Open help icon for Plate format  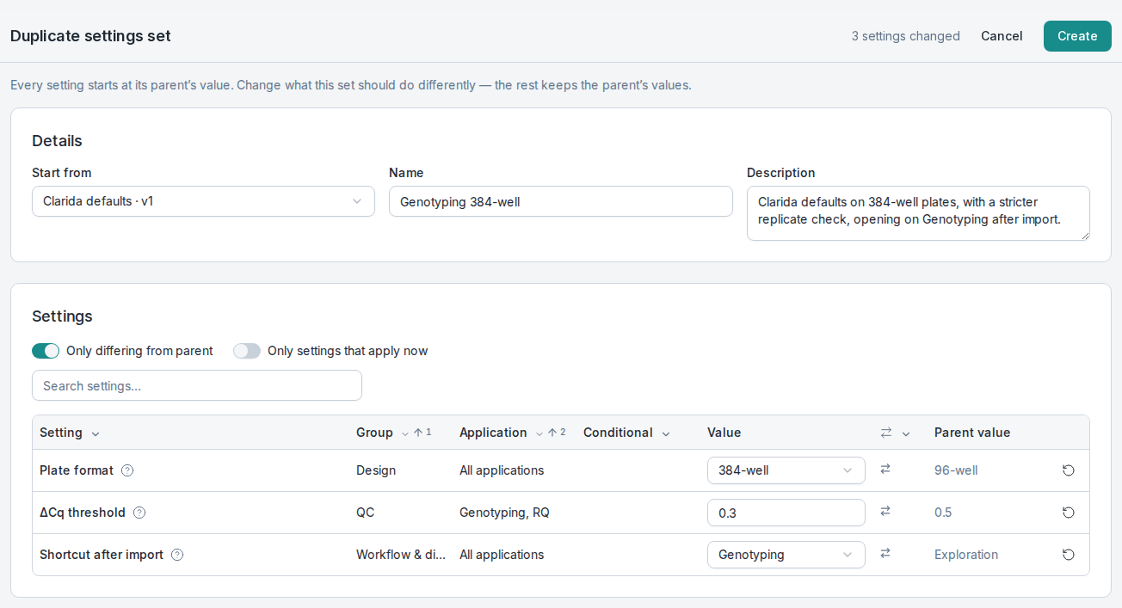[x=127, y=470]
